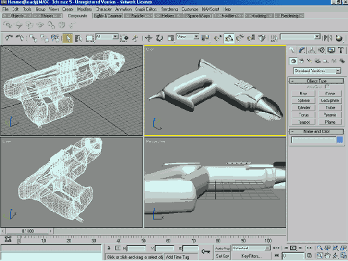This screenshot has height=261, width=348.
Task: Collapse the Object Type rollout
Action: coord(317,81)
